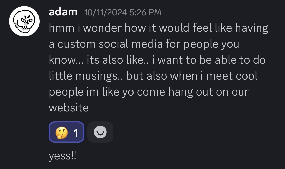The width and height of the screenshot is (285, 169).
Task: Click the add reaction smiley button
Action: pos(100,132)
